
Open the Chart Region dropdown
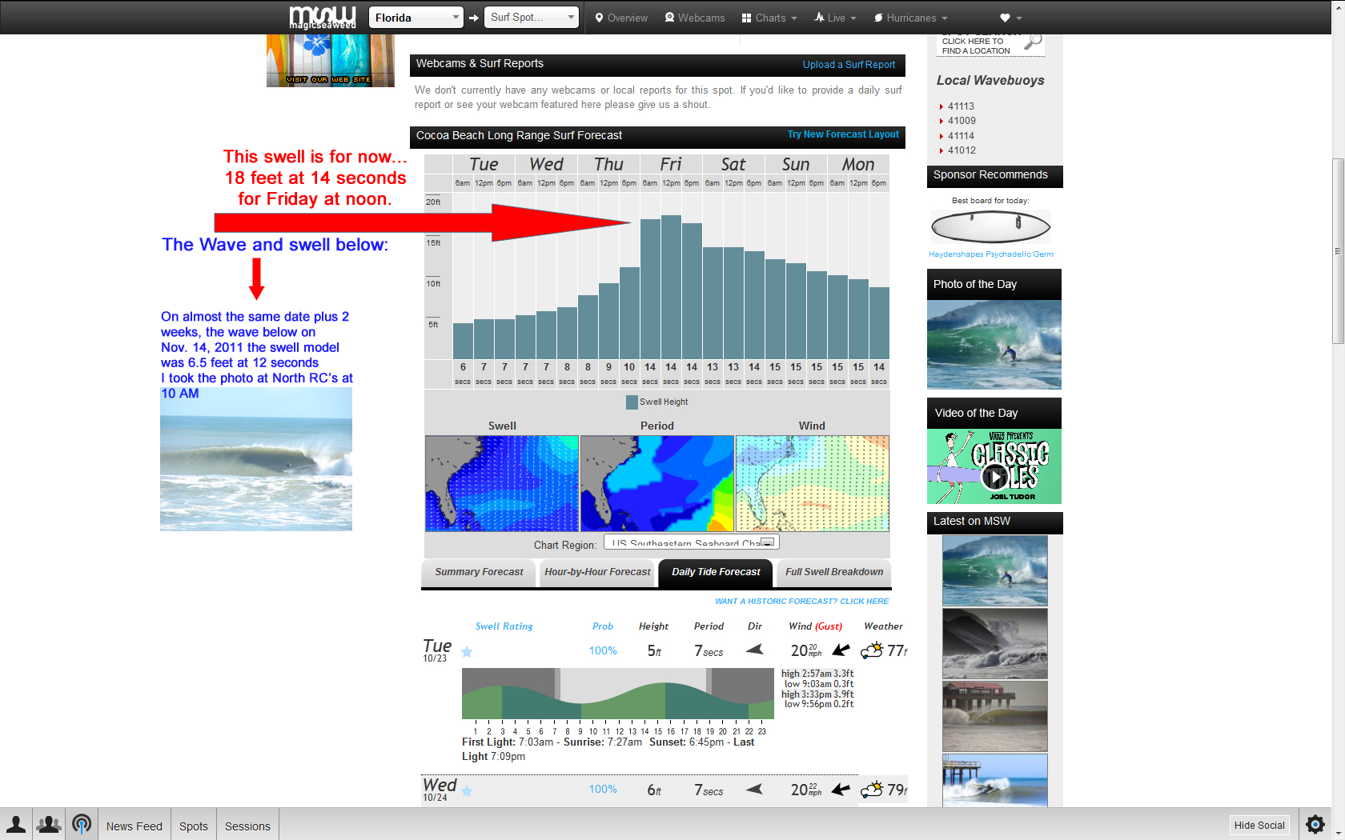691,543
